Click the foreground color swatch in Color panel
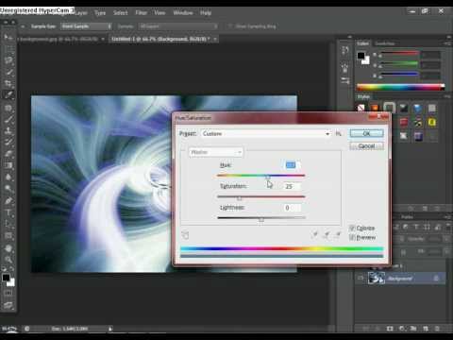453x340 pixels. point(361,56)
